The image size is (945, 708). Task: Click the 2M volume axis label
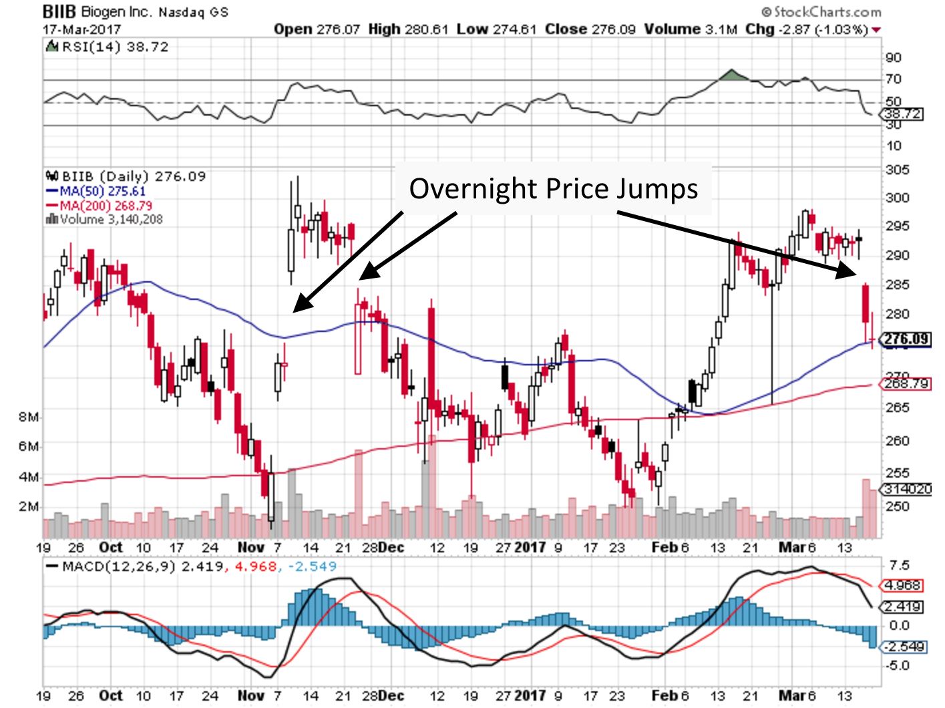pos(29,507)
